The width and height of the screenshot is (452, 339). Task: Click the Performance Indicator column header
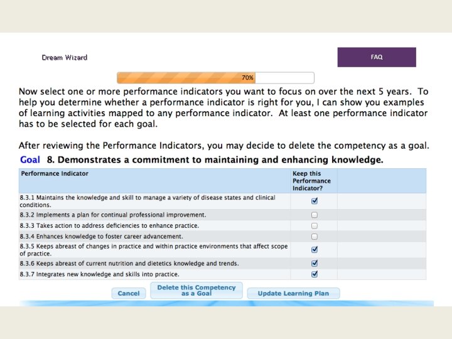(55, 173)
